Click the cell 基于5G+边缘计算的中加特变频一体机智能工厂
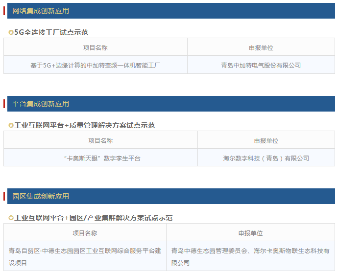The height and width of the screenshot is (273, 338). (96, 65)
